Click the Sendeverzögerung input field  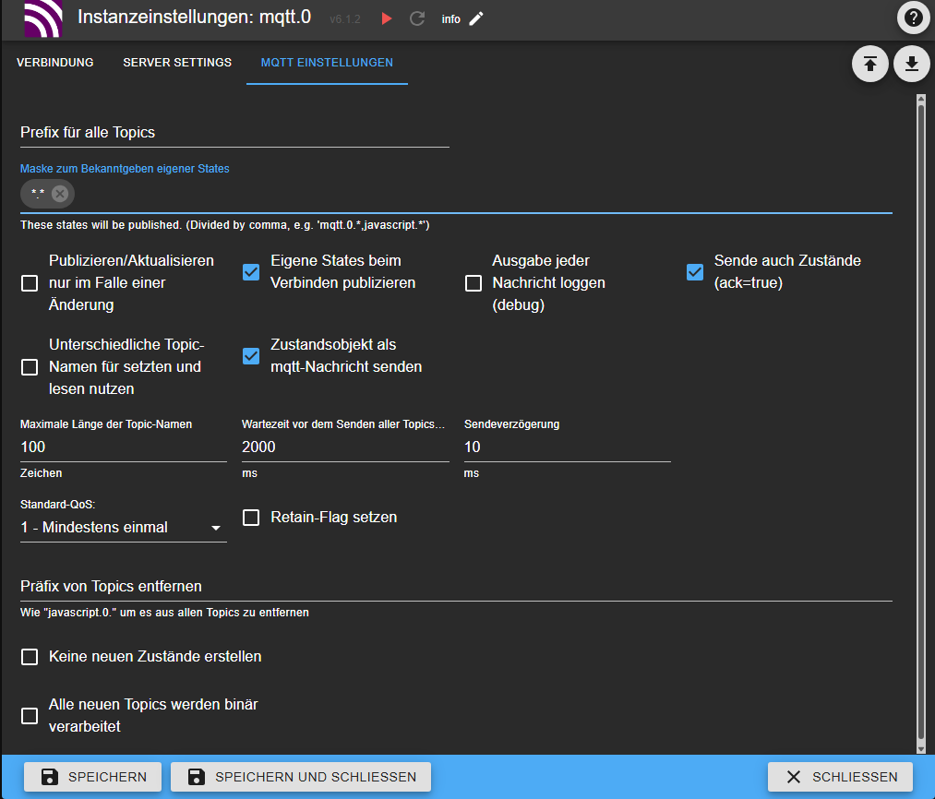[x=567, y=447]
